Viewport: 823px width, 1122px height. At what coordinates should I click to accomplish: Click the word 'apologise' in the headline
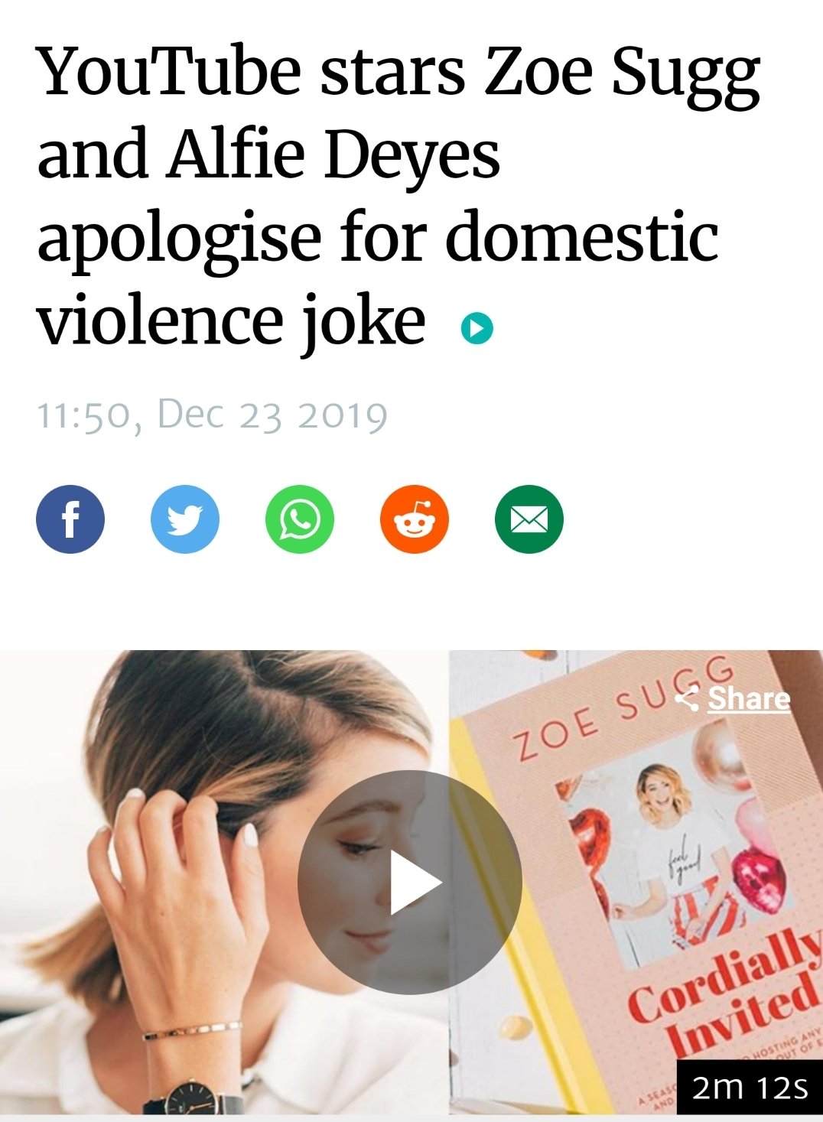(179, 237)
